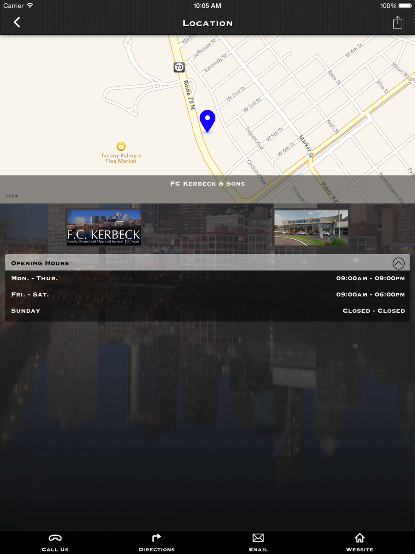Tap the Arch St map label
Viewport: 415px width, 554px height.
[332, 126]
